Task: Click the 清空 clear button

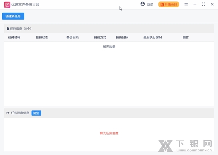Action: [x=36, y=113]
